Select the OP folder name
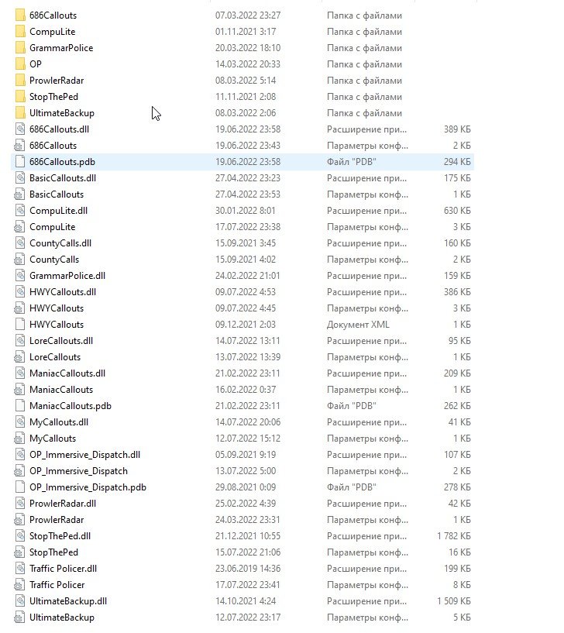Screen dimensions: 564x633 click(x=35, y=64)
